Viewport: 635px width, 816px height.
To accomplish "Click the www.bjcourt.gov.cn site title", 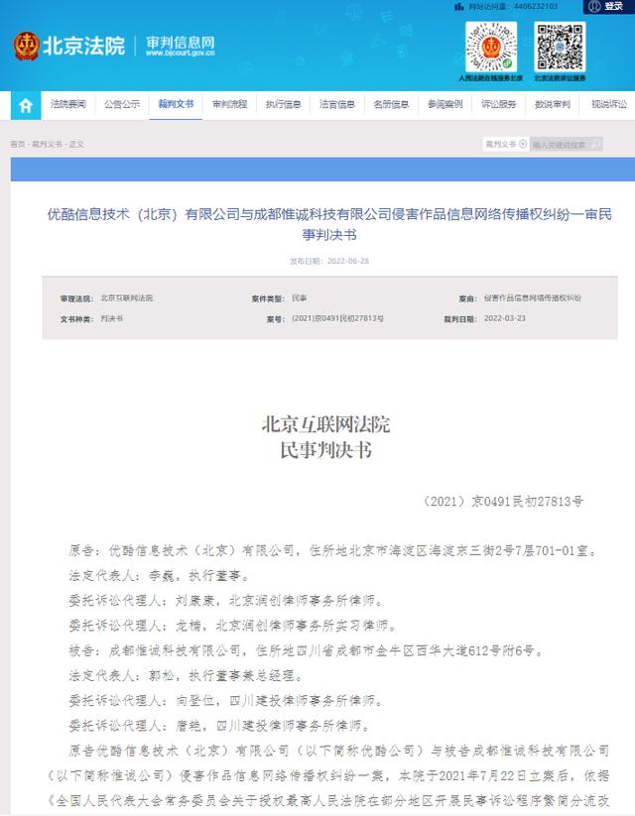I will click(181, 54).
